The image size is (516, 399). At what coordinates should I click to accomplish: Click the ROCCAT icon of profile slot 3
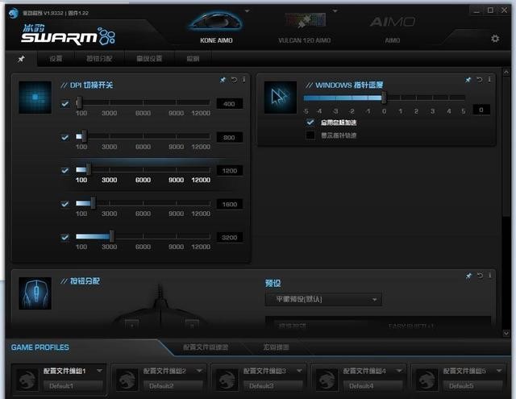click(227, 380)
